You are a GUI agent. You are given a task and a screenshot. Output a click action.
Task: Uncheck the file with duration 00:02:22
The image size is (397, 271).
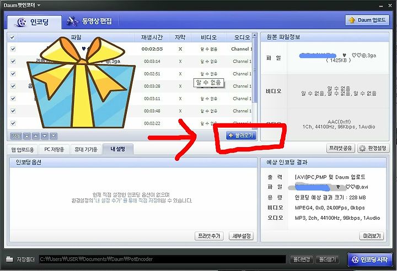(x=13, y=123)
